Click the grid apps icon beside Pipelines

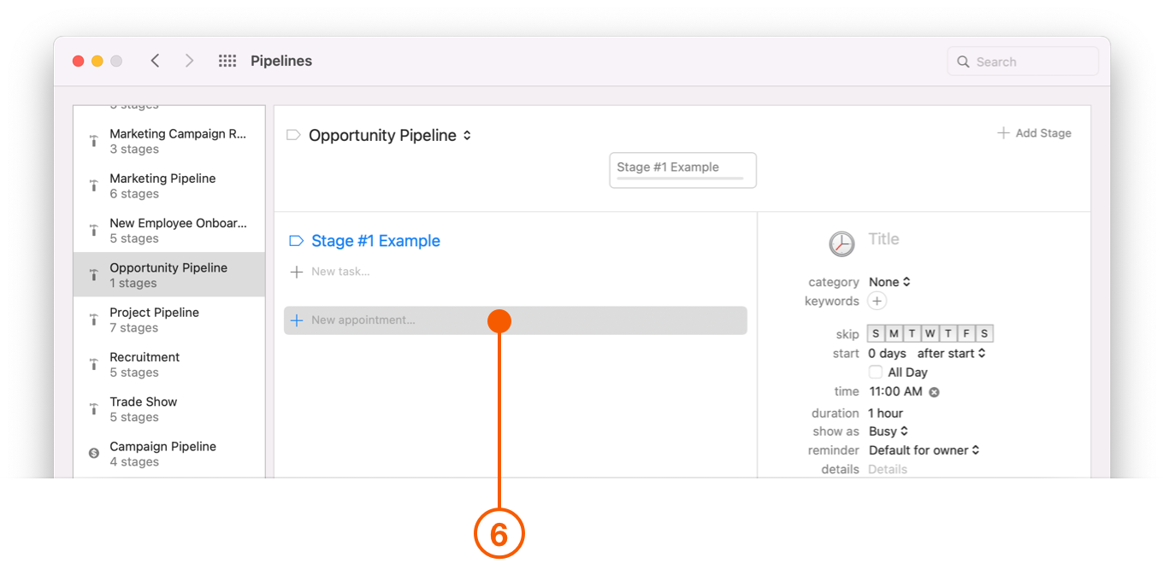227,60
